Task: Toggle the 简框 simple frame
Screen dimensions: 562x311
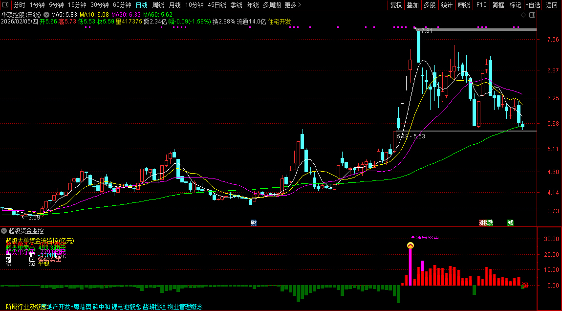Action: (498, 5)
